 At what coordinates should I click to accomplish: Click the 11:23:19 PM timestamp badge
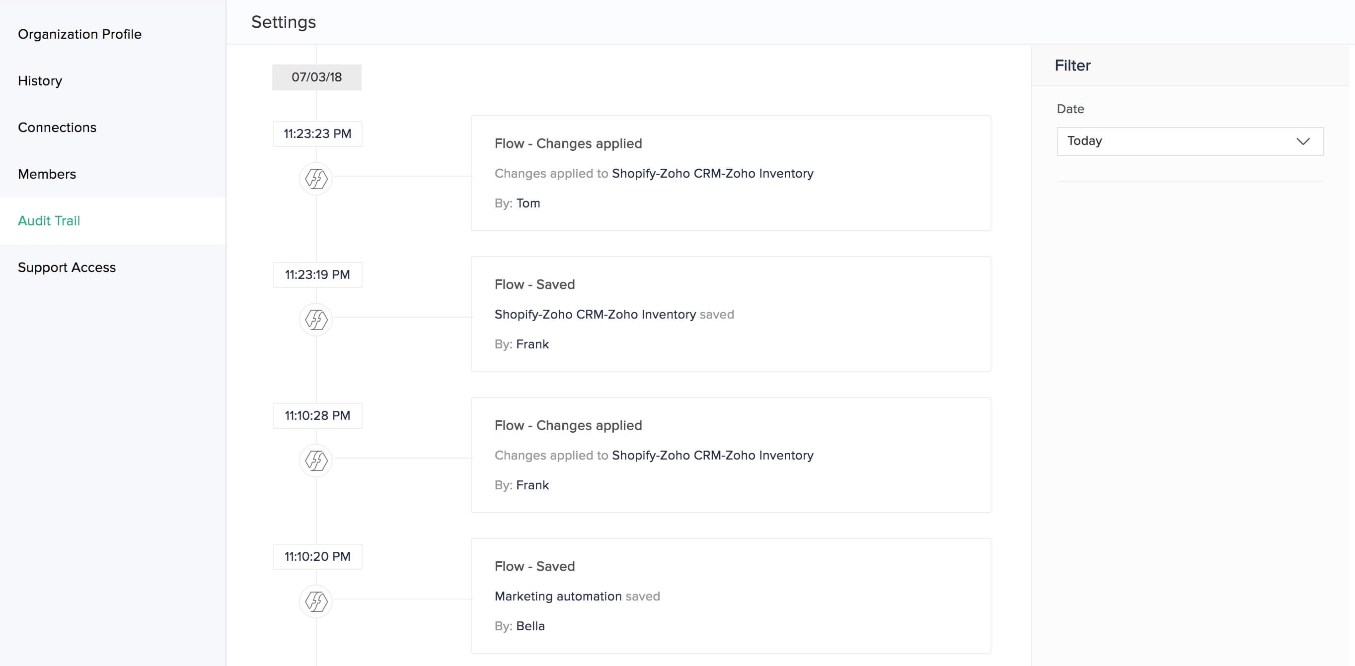coord(317,274)
